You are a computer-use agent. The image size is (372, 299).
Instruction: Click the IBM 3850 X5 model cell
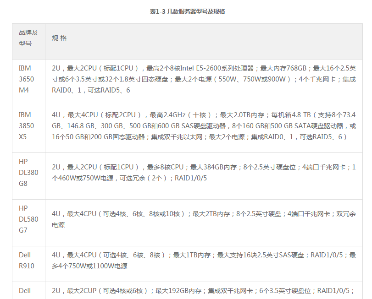pyautogui.click(x=29, y=129)
